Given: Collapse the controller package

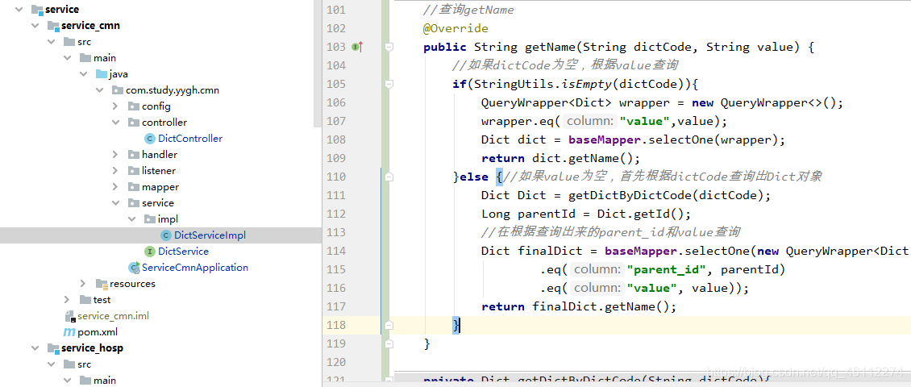Looking at the screenshot, I should pyautogui.click(x=115, y=123).
